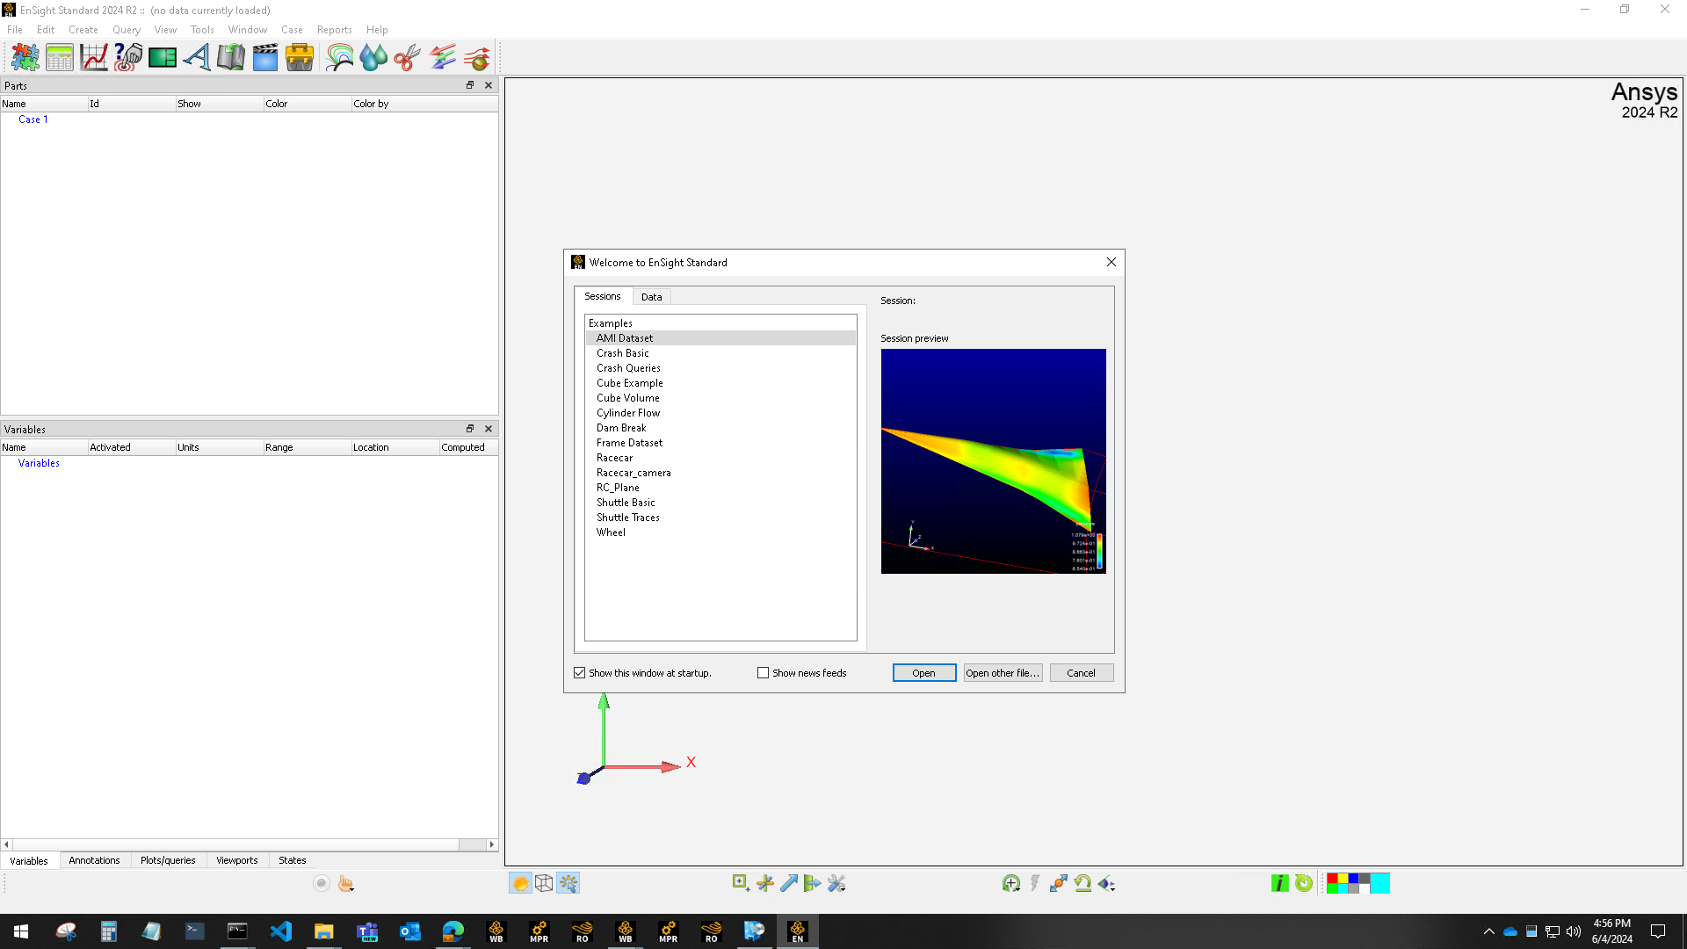The image size is (1687, 949).
Task: Pick the red color swatch near the palette
Action: (1332, 878)
